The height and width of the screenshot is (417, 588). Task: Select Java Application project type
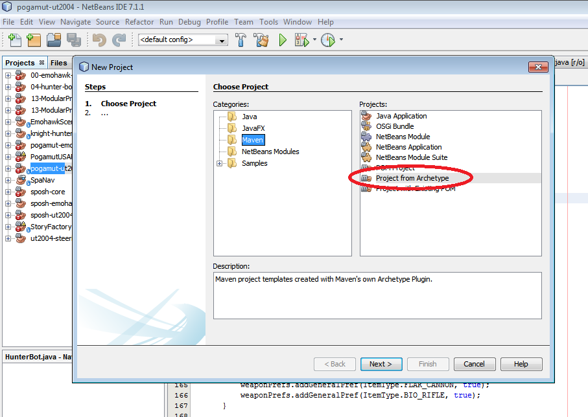(x=401, y=116)
